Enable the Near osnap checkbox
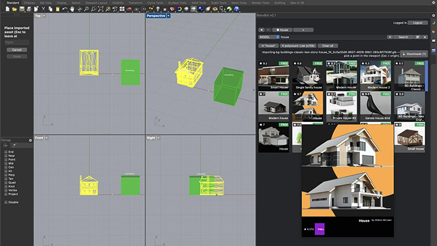Image resolution: width=437 pixels, height=246 pixels. pos(6,155)
